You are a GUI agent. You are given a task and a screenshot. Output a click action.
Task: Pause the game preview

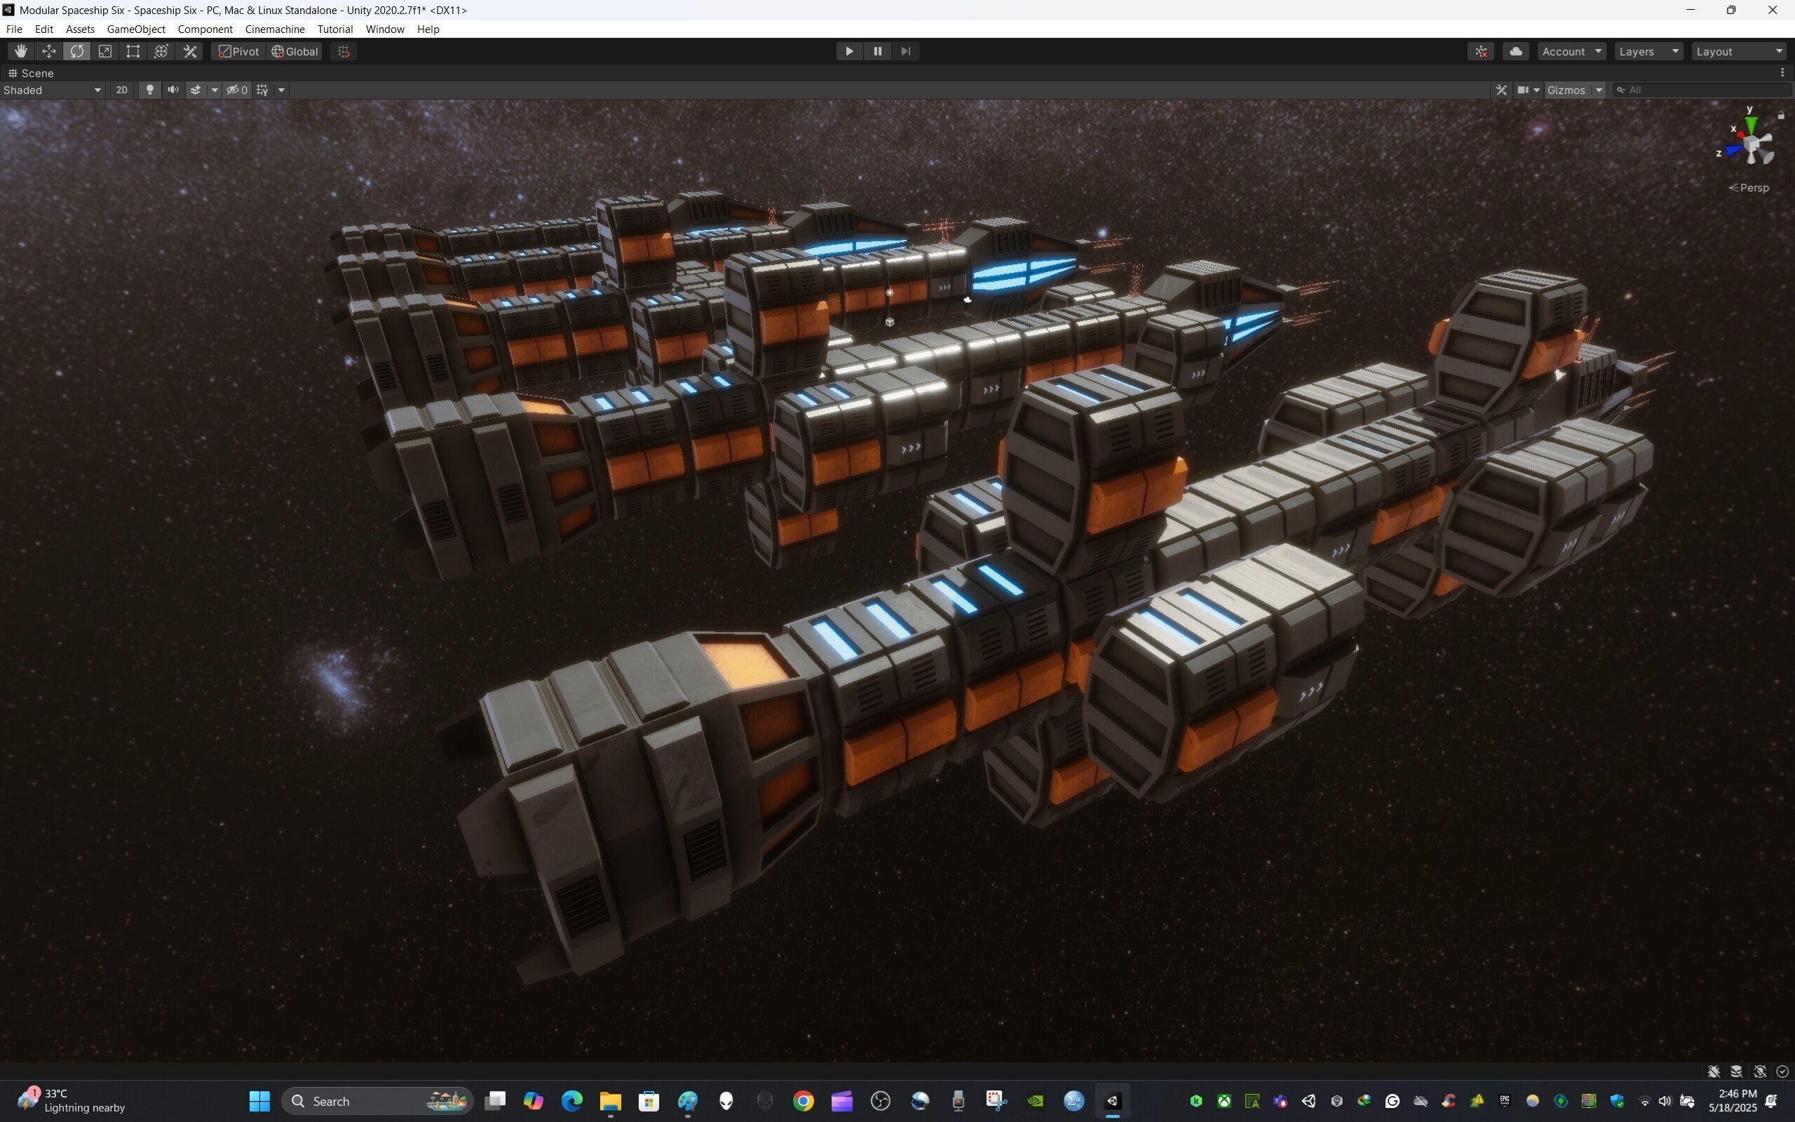(x=877, y=51)
